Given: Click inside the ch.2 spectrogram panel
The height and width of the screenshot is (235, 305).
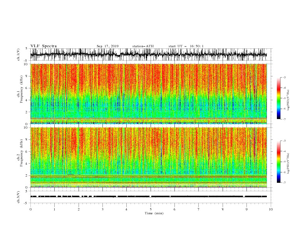Looking at the screenshot, I should pos(148,157).
